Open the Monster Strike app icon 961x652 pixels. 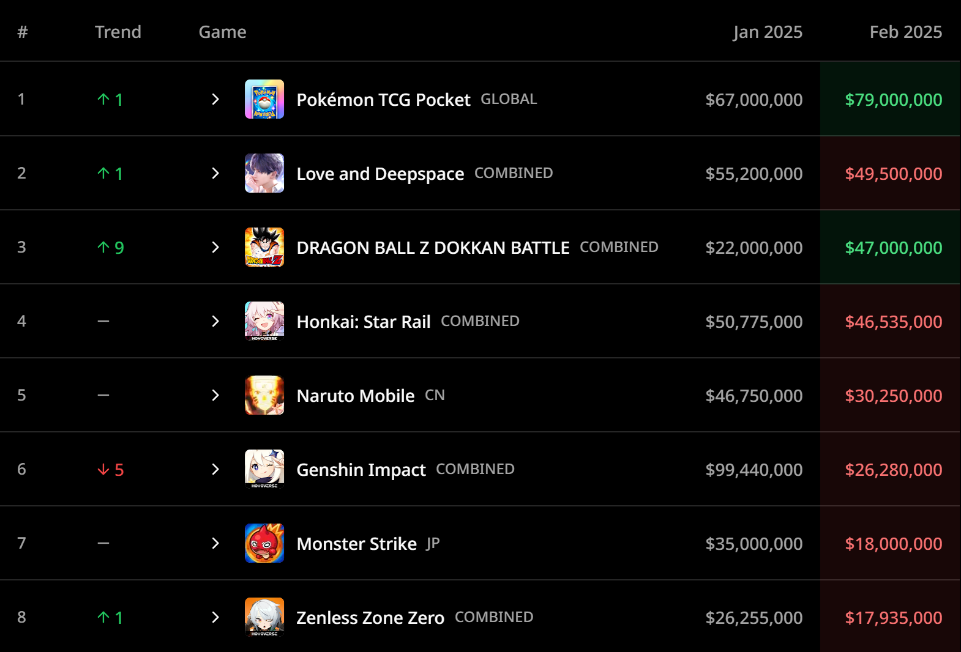click(264, 543)
